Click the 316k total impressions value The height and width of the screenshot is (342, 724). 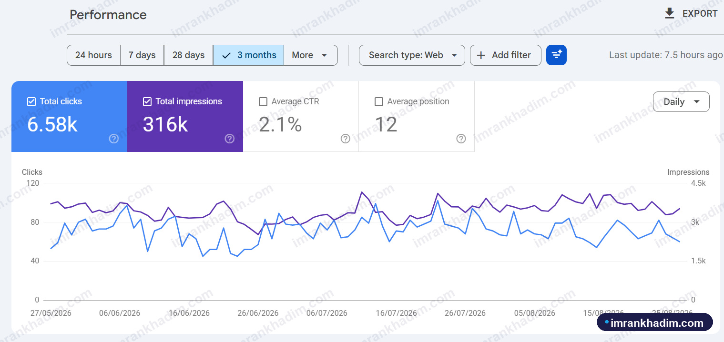pyautogui.click(x=165, y=124)
